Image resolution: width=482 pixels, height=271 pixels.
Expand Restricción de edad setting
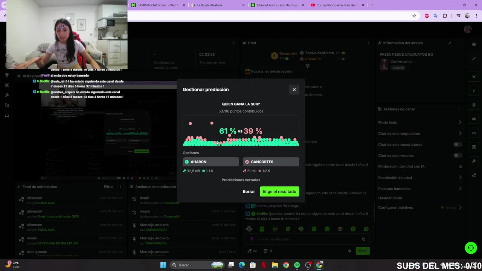(460, 178)
